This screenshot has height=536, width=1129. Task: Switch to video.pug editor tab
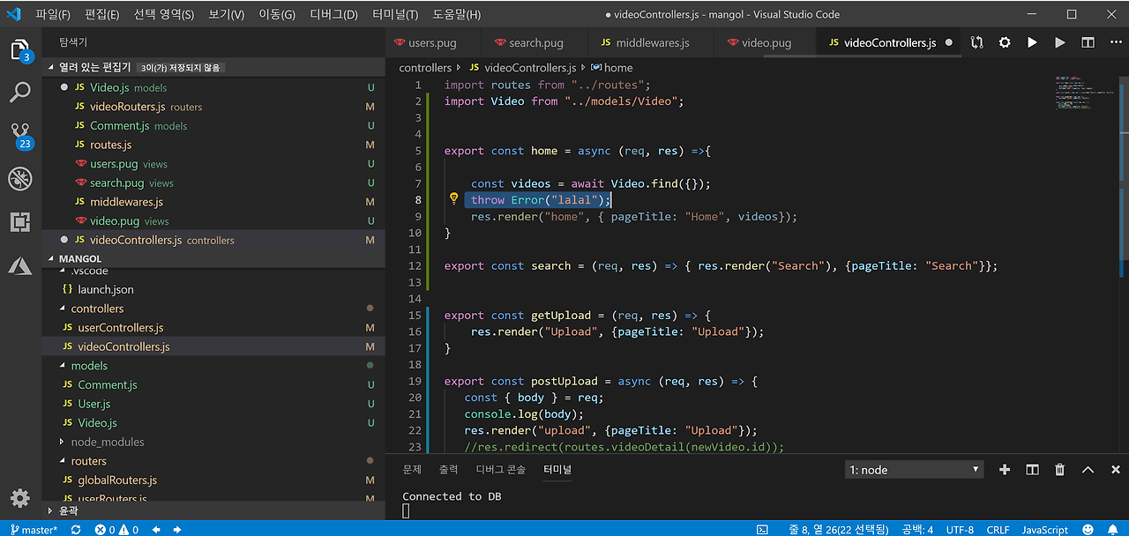[x=767, y=42]
